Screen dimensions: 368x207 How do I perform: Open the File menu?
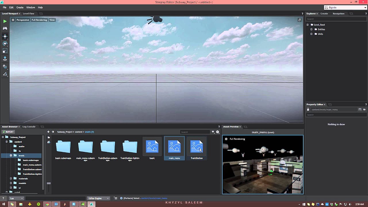(5, 7)
